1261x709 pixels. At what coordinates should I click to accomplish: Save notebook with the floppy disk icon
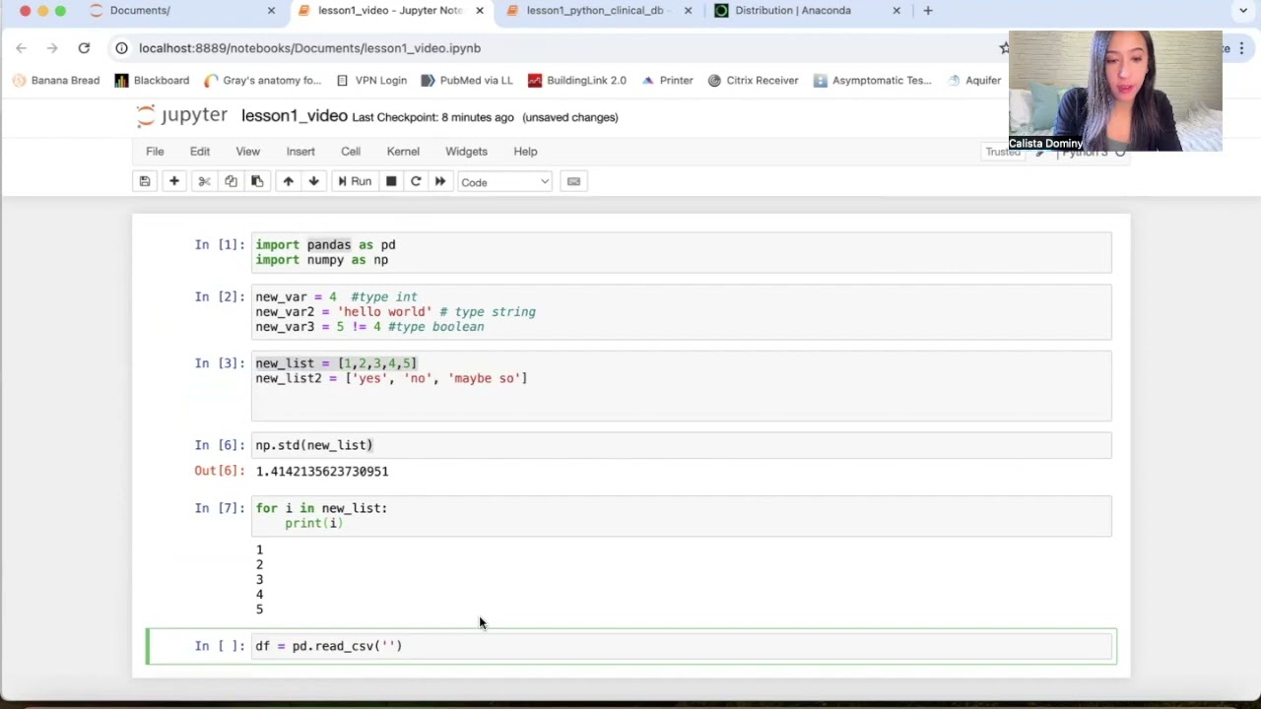tap(145, 181)
